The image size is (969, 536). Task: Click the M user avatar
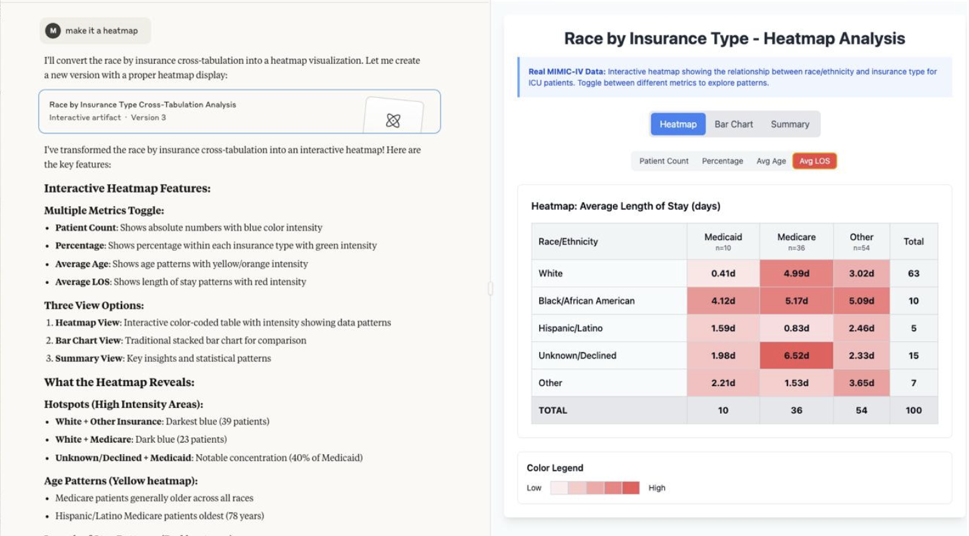tap(53, 30)
